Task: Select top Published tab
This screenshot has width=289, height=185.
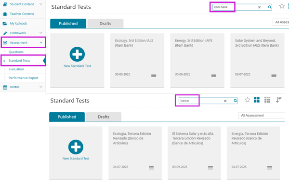Action: (68, 24)
